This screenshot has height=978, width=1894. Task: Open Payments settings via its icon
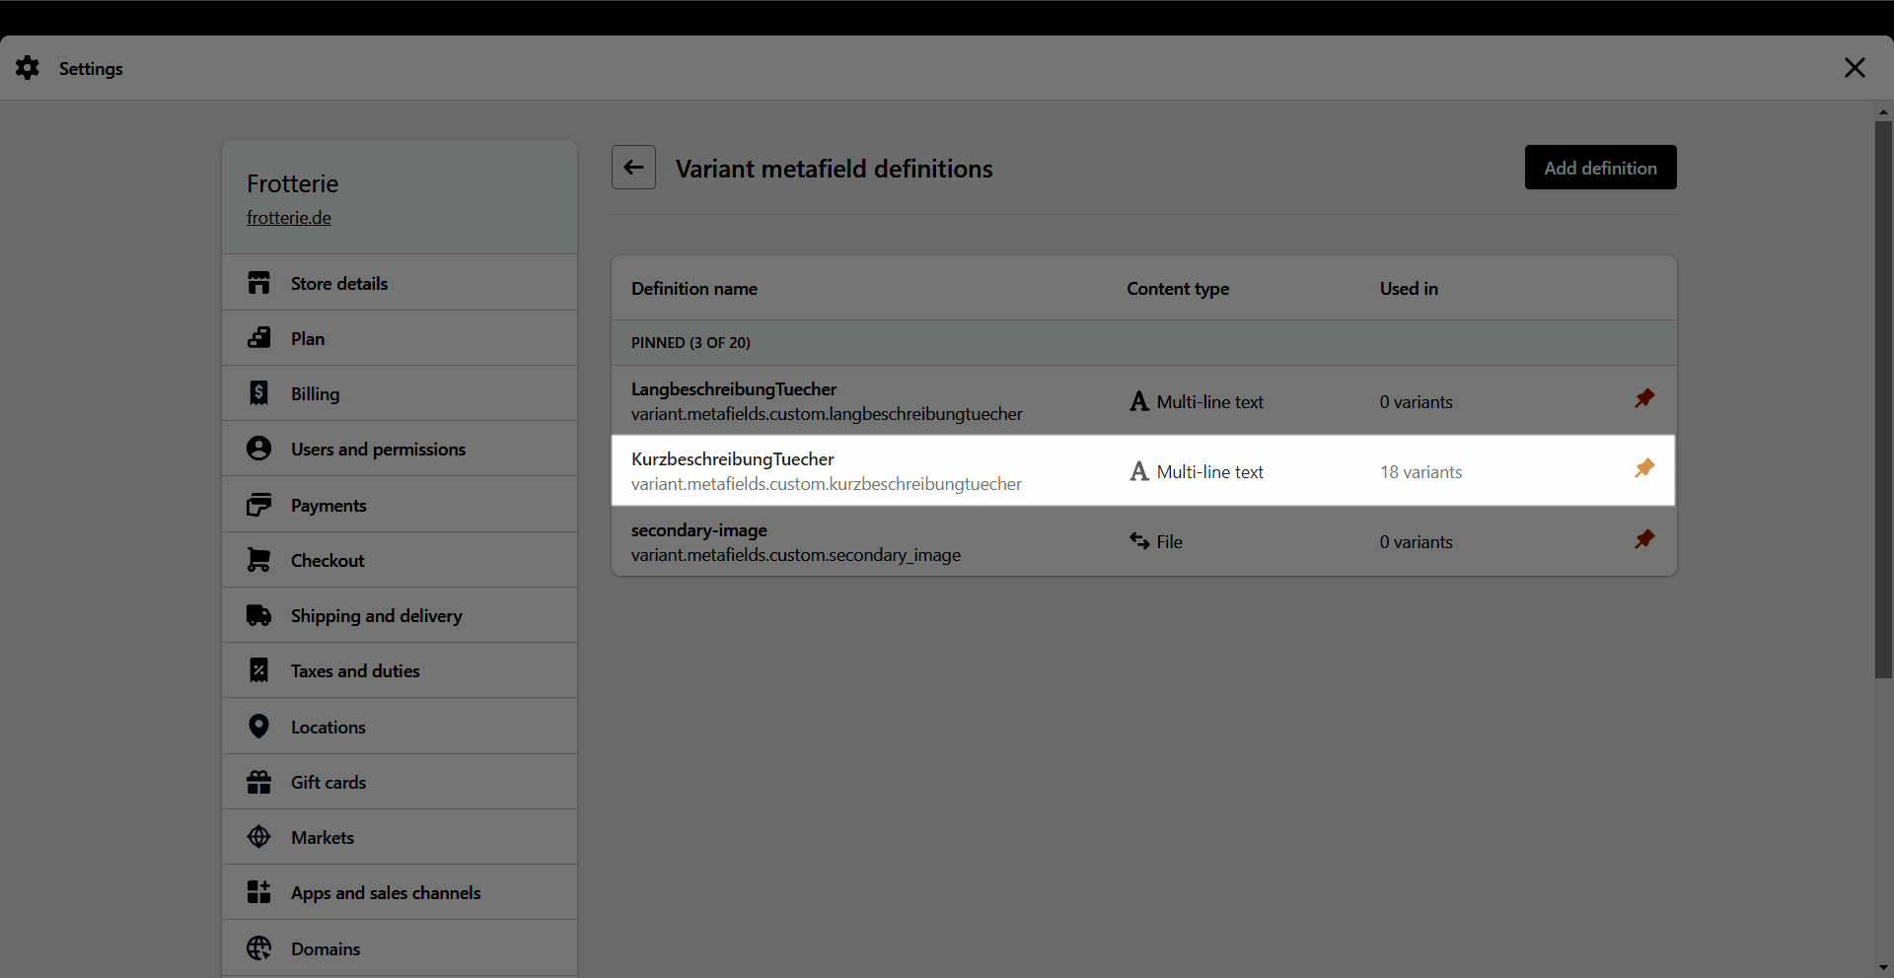pos(258,504)
